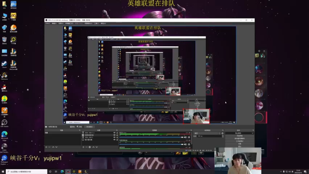Screen dimensions: 309x174
Task: Adjust transition duration stepper arrows
Action: click(223, 136)
